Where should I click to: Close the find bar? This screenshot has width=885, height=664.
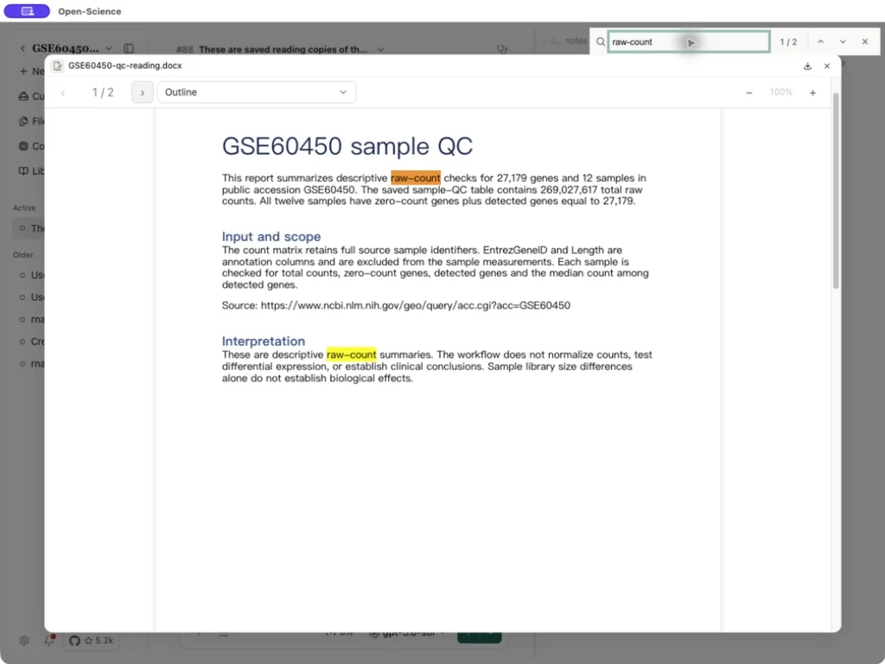click(864, 41)
